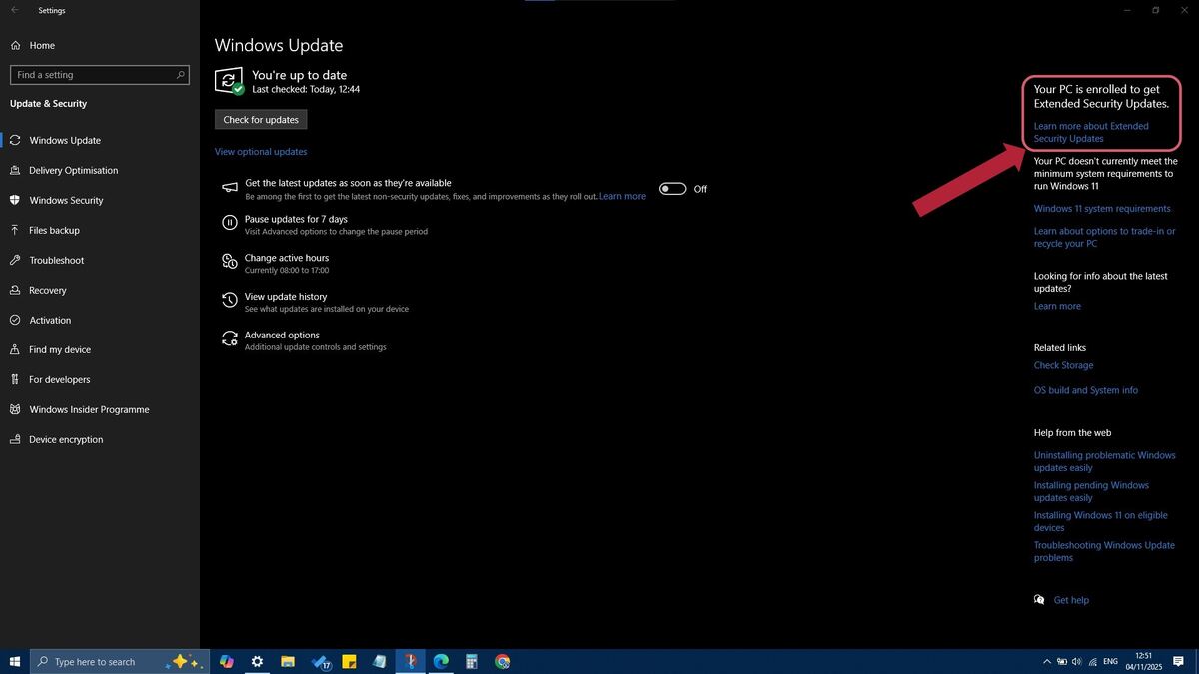Launch Calculator from the taskbar
Screen dimensions: 1199x674
(x=472, y=661)
